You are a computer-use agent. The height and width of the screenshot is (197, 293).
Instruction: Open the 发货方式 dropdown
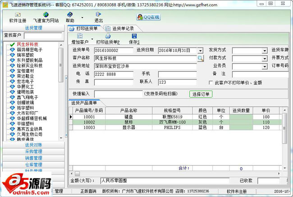pyautogui.click(x=265, y=51)
